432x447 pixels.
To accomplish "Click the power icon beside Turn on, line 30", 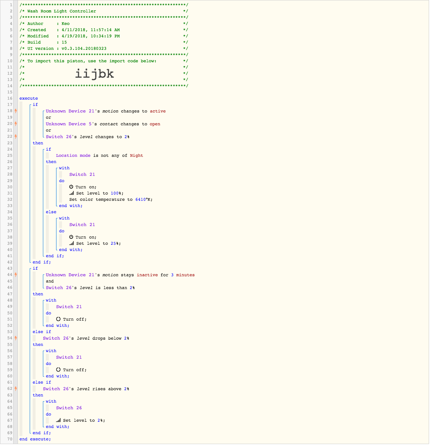I will [72, 187].
